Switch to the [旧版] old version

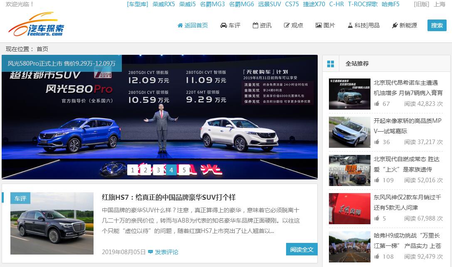click(x=422, y=4)
